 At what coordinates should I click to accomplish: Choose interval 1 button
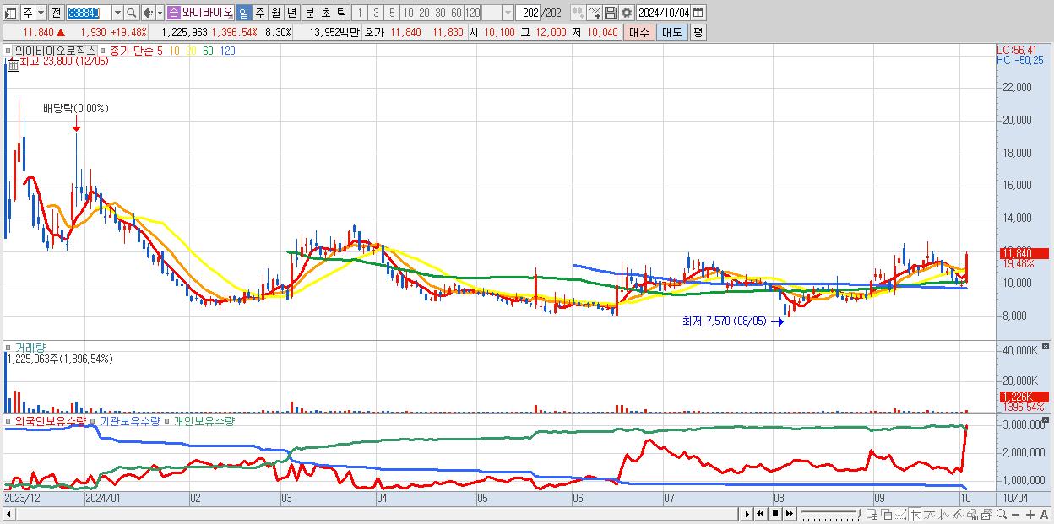click(359, 13)
